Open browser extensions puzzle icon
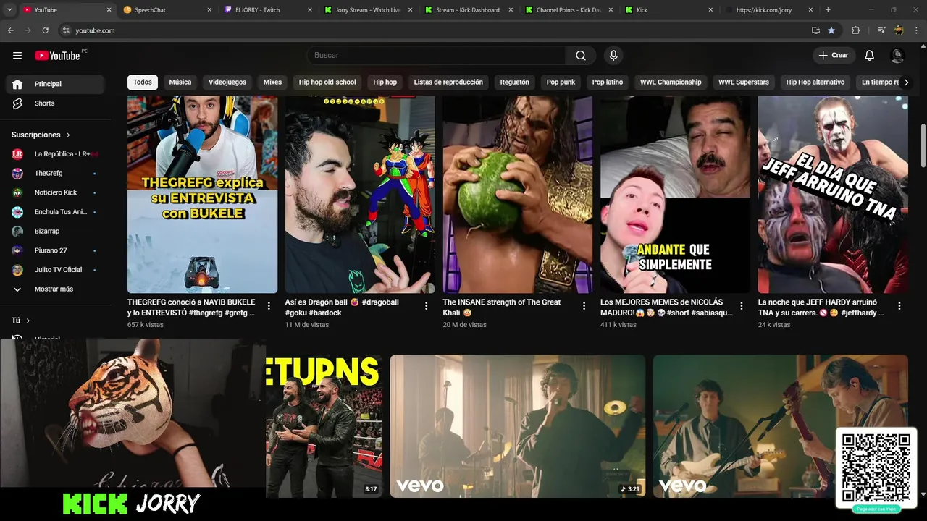The height and width of the screenshot is (521, 927). pyautogui.click(x=856, y=30)
